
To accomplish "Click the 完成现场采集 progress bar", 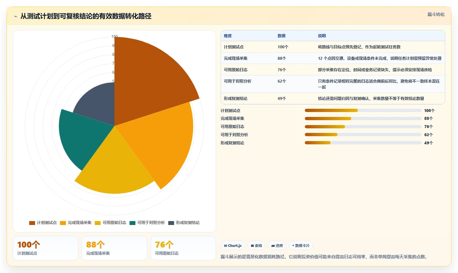I will (x=363, y=119).
